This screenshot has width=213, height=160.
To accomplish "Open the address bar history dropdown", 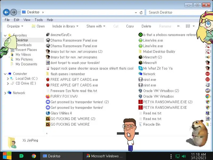I will (136, 13).
